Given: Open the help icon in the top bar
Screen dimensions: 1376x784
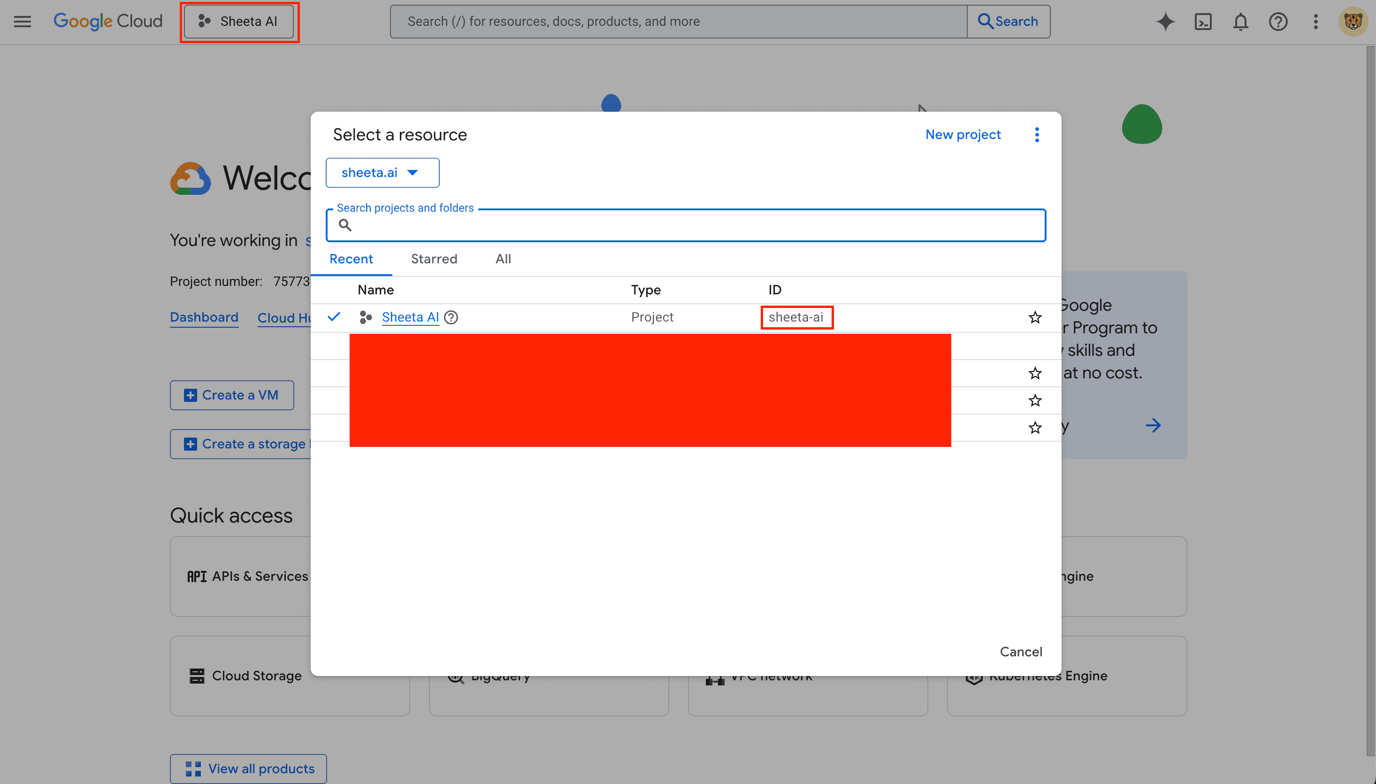Looking at the screenshot, I should [1278, 22].
